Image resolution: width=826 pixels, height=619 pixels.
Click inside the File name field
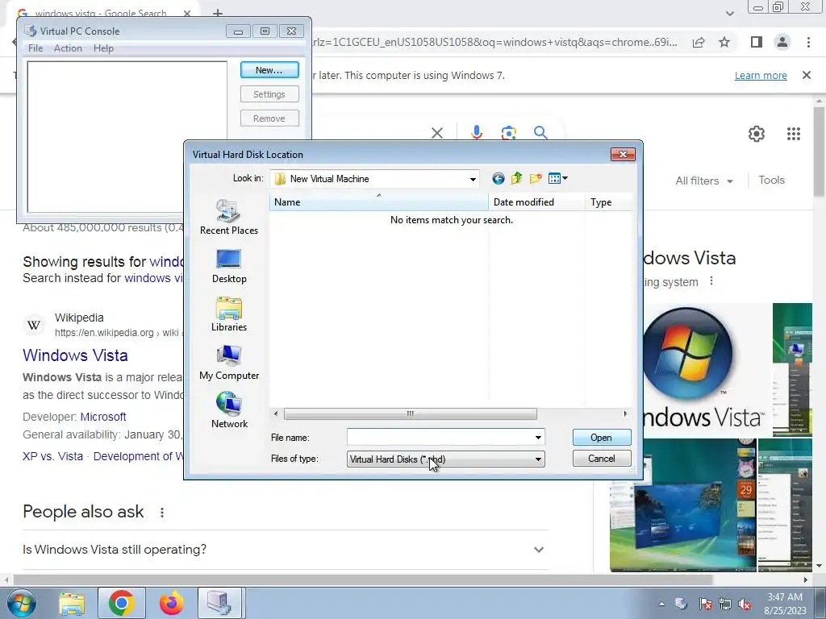click(440, 438)
